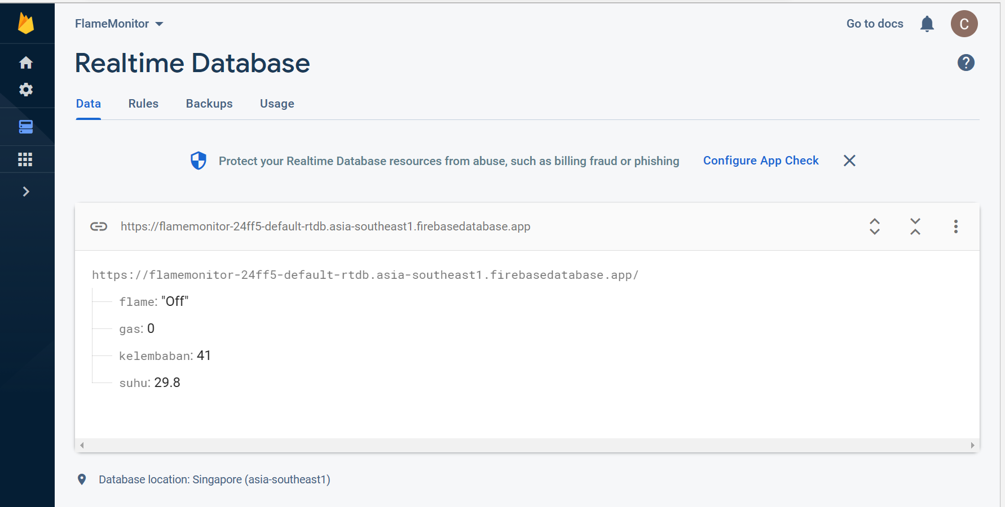
Task: Open the Go to docs link
Action: coord(874,24)
